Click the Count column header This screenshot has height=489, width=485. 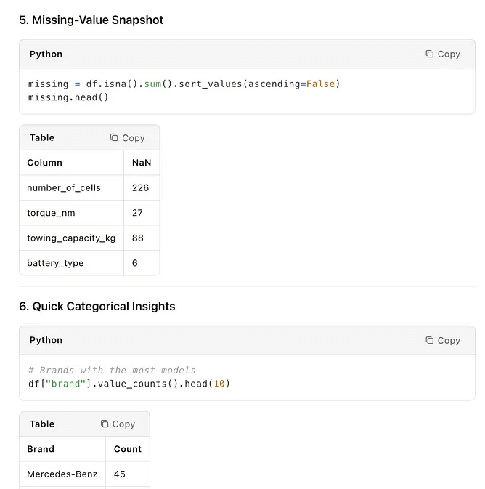tap(128, 449)
